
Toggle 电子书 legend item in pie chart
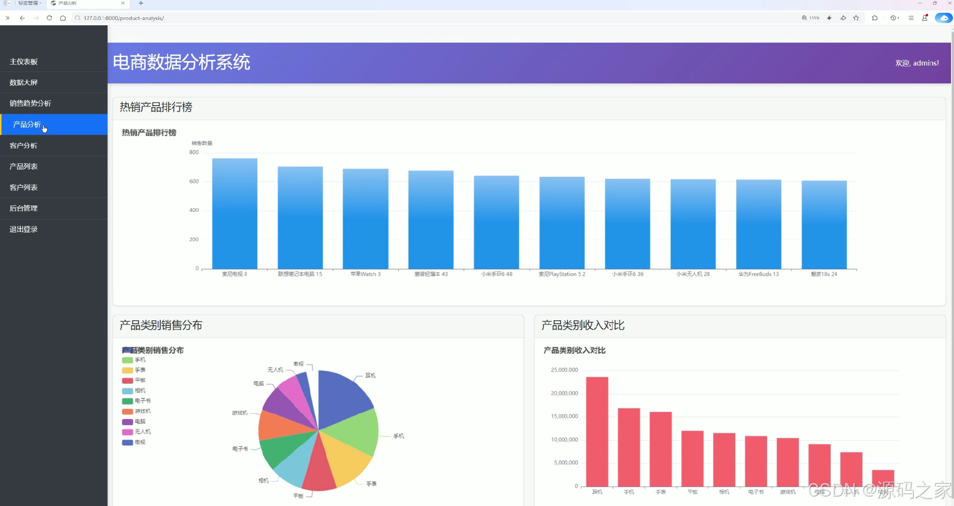tap(136, 401)
